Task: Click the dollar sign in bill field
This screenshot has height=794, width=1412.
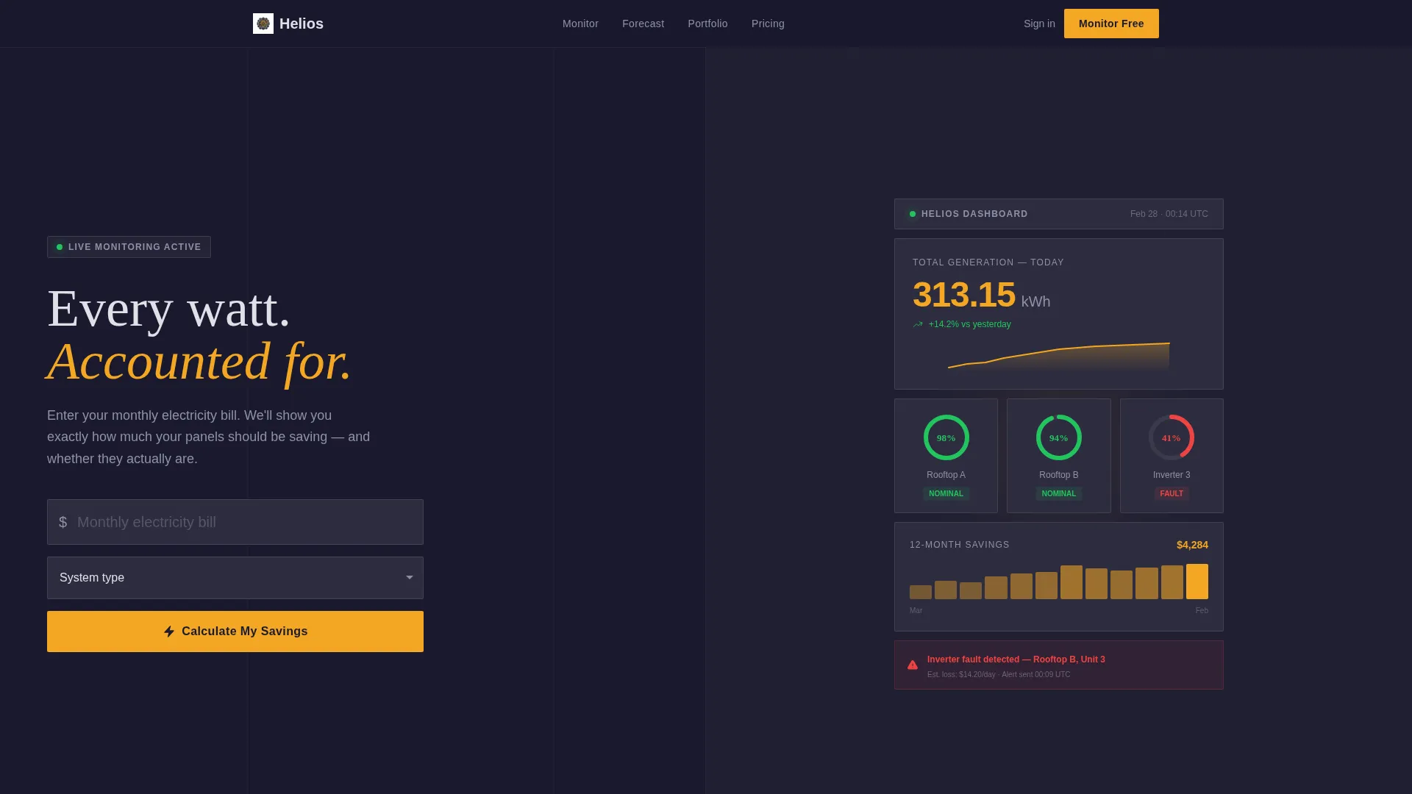Action: pyautogui.click(x=63, y=522)
